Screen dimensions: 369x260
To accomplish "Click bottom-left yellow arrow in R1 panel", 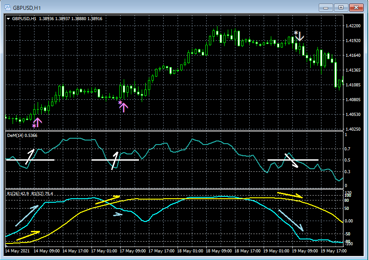I will tap(28, 235).
